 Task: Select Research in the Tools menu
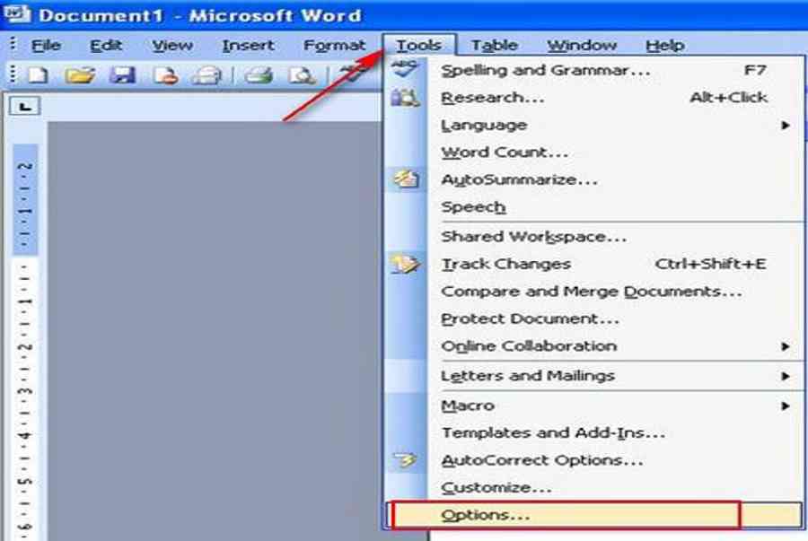(x=594, y=97)
